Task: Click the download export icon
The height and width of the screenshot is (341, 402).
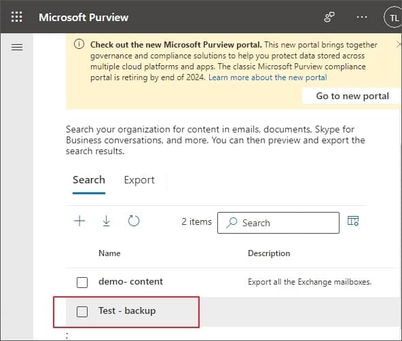Action: point(107,221)
